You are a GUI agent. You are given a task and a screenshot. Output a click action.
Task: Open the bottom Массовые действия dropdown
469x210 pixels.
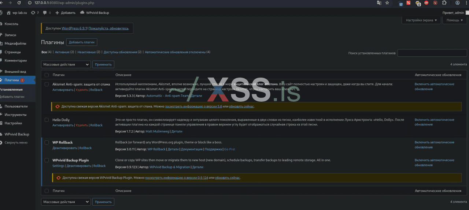click(66, 202)
